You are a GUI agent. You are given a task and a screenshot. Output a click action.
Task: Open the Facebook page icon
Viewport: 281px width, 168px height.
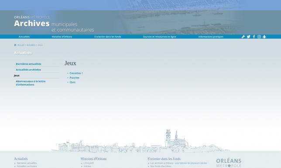tap(254, 37)
